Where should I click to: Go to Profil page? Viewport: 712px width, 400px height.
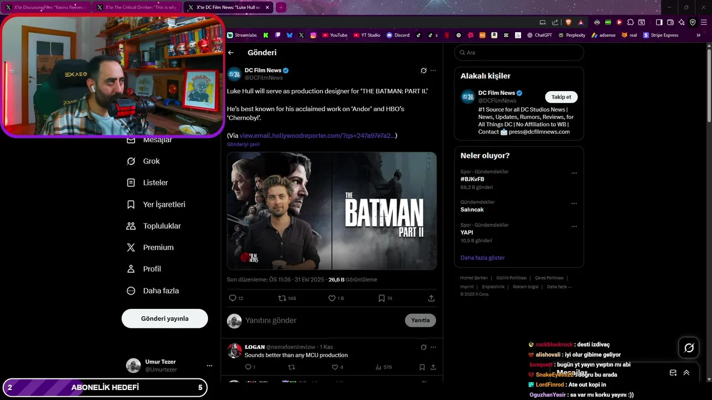click(144, 269)
